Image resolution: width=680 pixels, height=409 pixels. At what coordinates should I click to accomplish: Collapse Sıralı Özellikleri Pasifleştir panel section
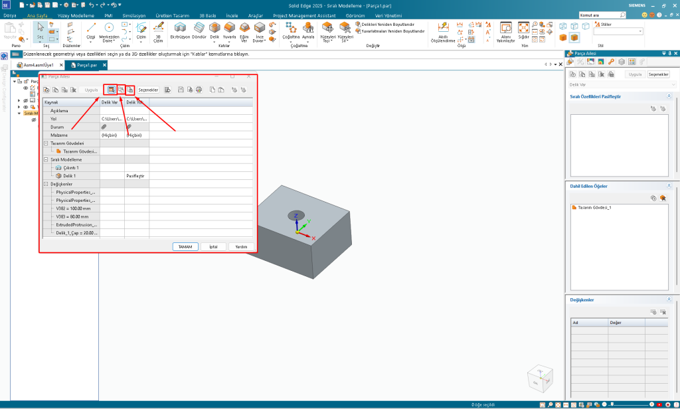point(669,96)
